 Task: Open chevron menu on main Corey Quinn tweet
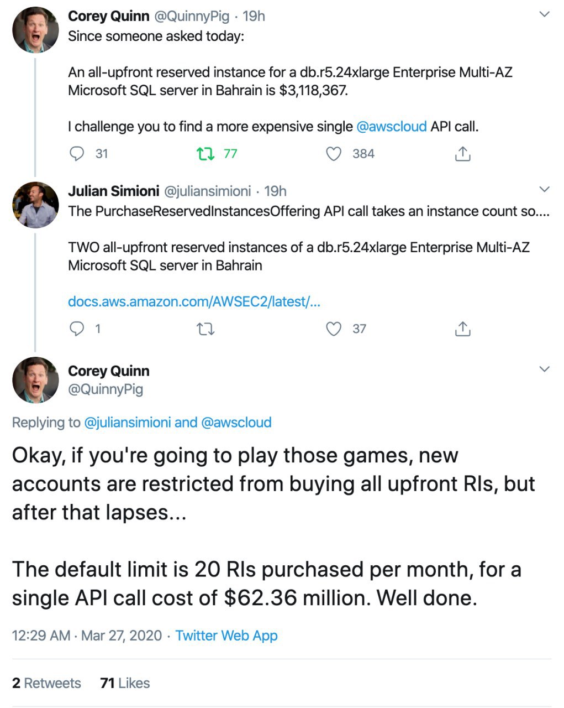(545, 369)
